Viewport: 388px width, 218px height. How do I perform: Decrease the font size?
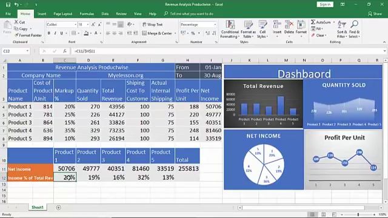[x=99, y=24]
